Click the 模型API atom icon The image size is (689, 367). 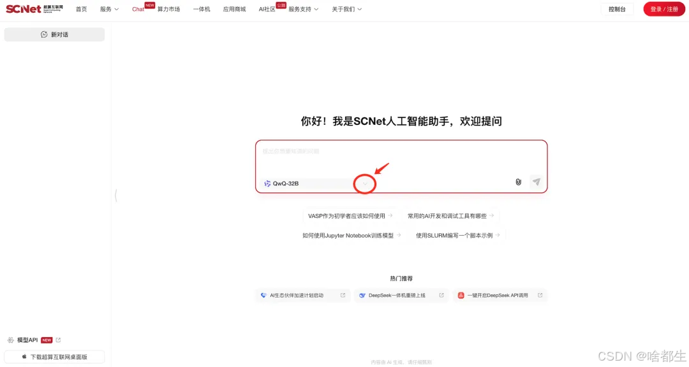[11, 340]
